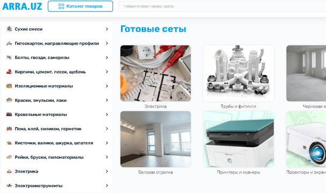The height and width of the screenshot is (193, 326).
Task: Click the Готовые сеты heading
Action: 153,29
